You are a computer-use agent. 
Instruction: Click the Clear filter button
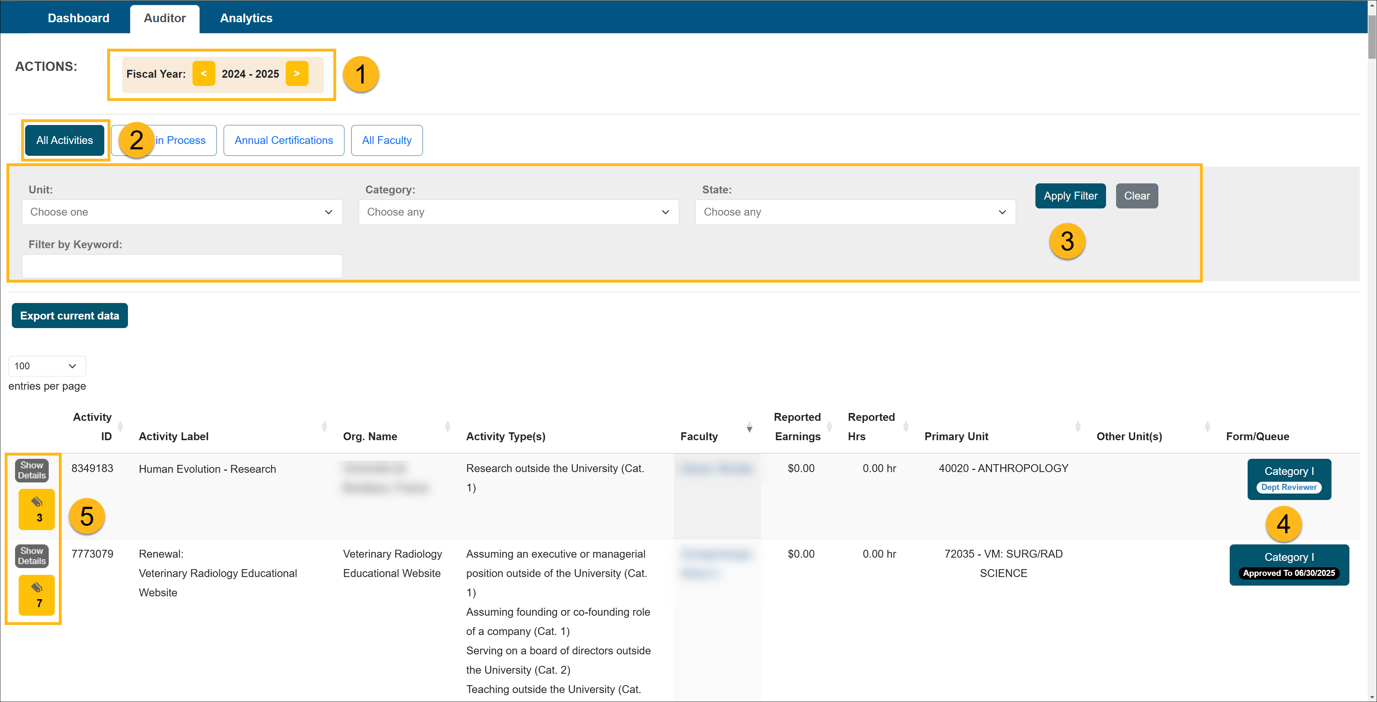pos(1136,195)
